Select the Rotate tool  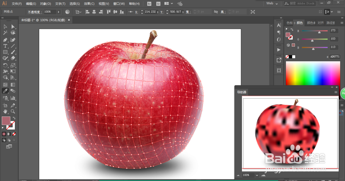[x=5, y=65]
